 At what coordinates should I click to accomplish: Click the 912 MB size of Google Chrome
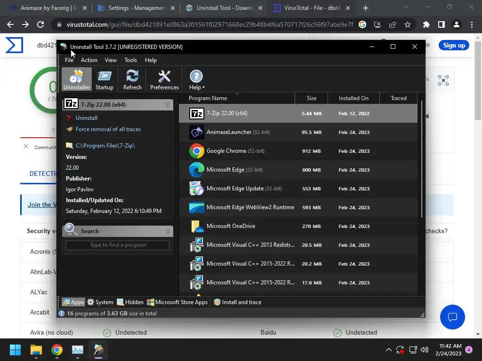(x=312, y=151)
